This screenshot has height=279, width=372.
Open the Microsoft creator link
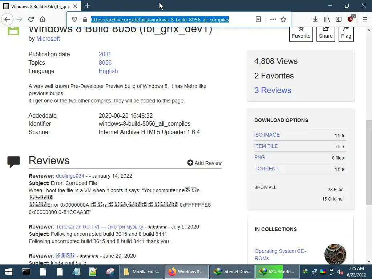tap(48, 39)
